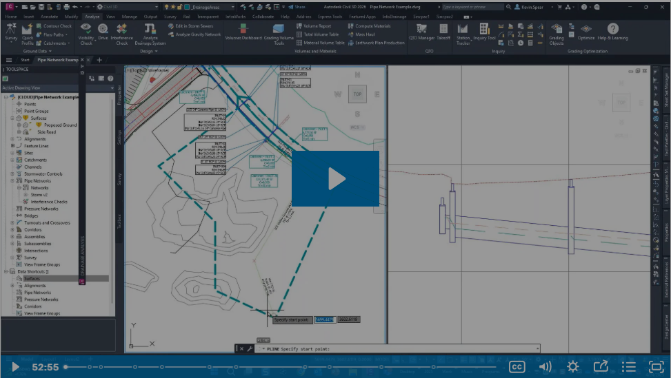Expand the Corridors node in drawing tree
671x378 pixels.
(x=12, y=230)
